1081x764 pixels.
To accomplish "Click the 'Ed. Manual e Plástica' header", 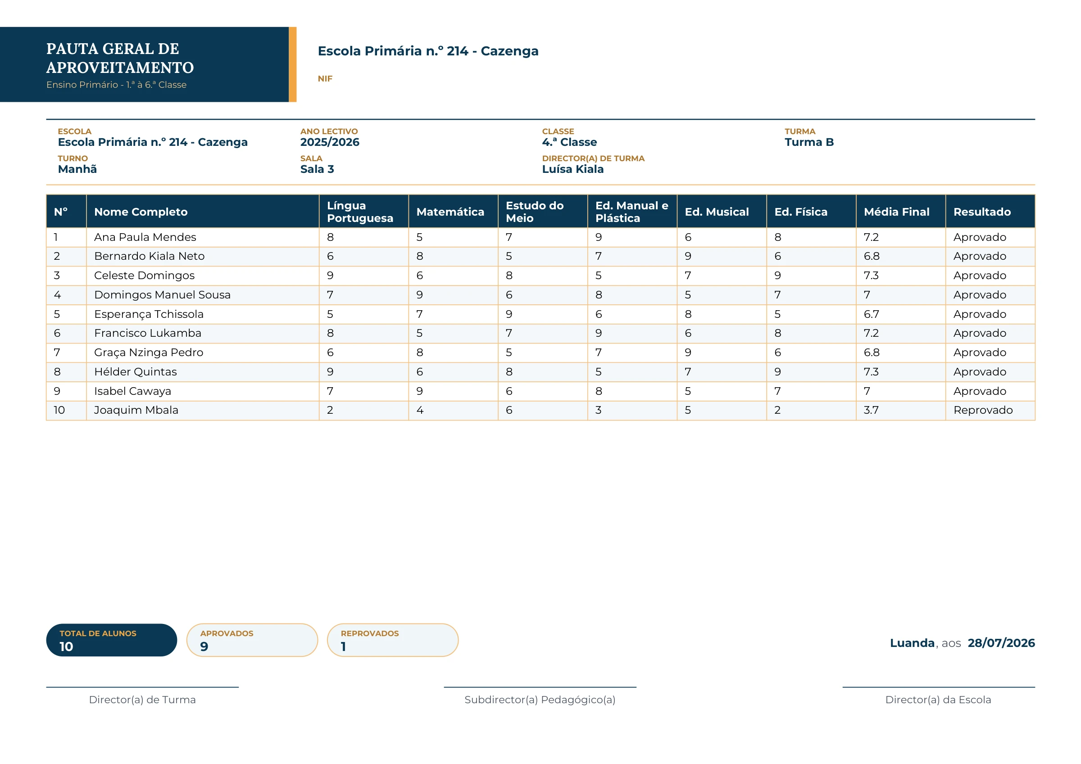I will [x=631, y=212].
